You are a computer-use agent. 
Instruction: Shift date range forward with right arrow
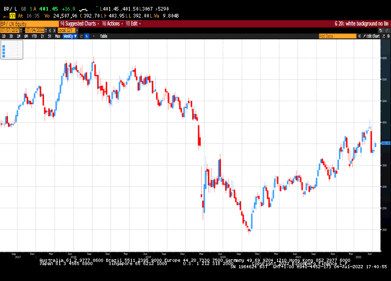54,30
